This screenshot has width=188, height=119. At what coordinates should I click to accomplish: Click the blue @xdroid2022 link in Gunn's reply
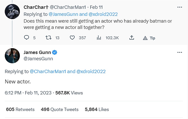pos(91,72)
